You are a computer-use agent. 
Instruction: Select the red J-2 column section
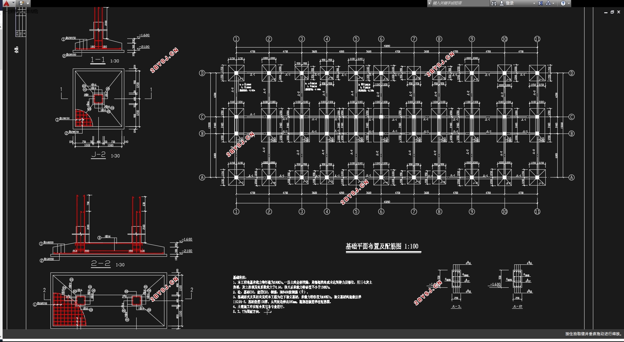point(98,99)
